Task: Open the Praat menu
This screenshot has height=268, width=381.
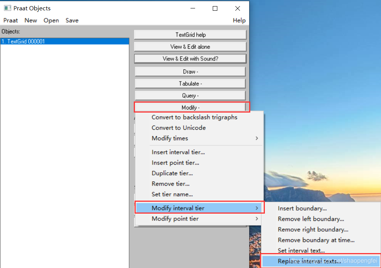Action: click(x=10, y=20)
